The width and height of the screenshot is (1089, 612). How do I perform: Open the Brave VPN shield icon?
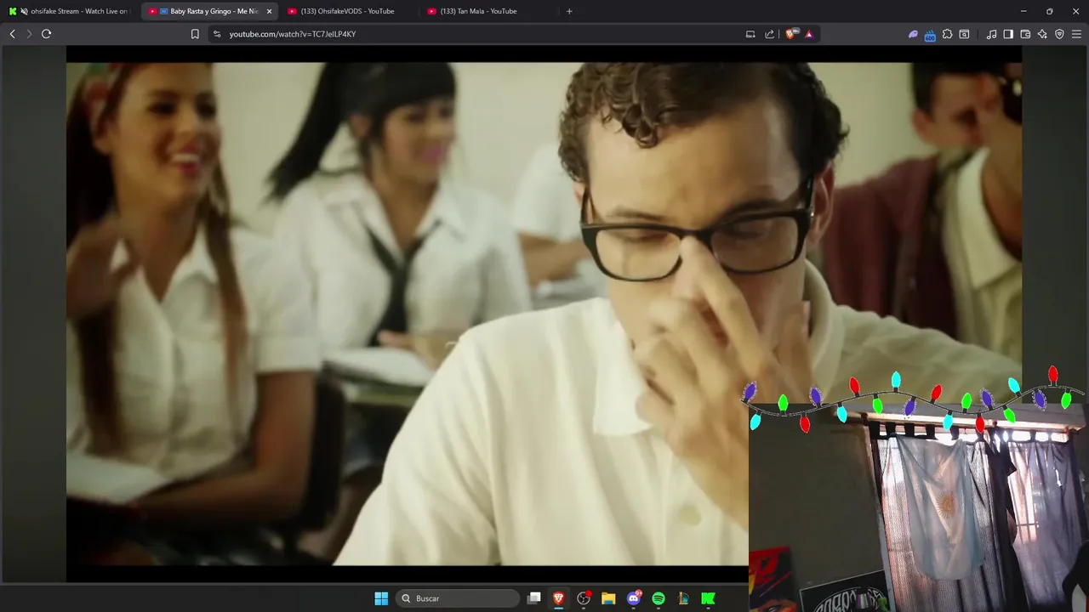[1059, 34]
